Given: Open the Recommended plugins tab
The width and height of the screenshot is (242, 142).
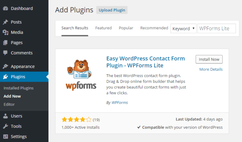Looking at the screenshot, I should [x=154, y=28].
